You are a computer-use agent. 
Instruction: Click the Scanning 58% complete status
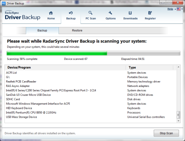pos(22,59)
